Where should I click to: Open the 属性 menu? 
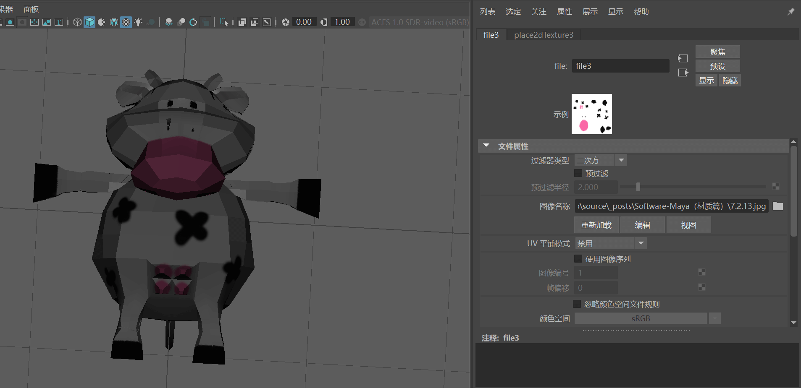pyautogui.click(x=564, y=12)
